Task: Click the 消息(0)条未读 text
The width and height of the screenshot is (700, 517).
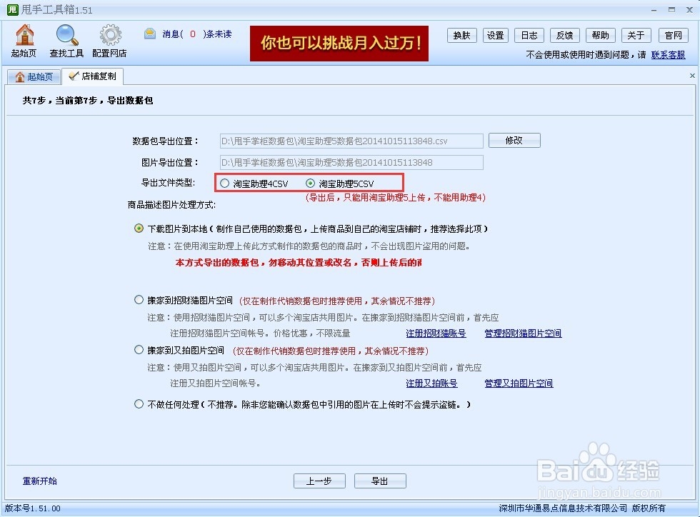Action: click(x=197, y=34)
